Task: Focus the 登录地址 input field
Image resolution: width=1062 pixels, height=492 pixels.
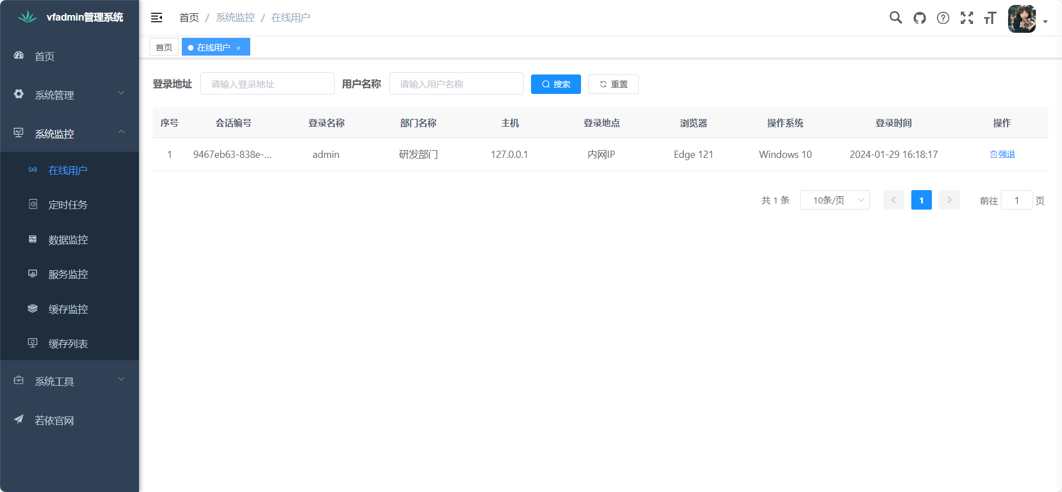Action: pyautogui.click(x=267, y=84)
